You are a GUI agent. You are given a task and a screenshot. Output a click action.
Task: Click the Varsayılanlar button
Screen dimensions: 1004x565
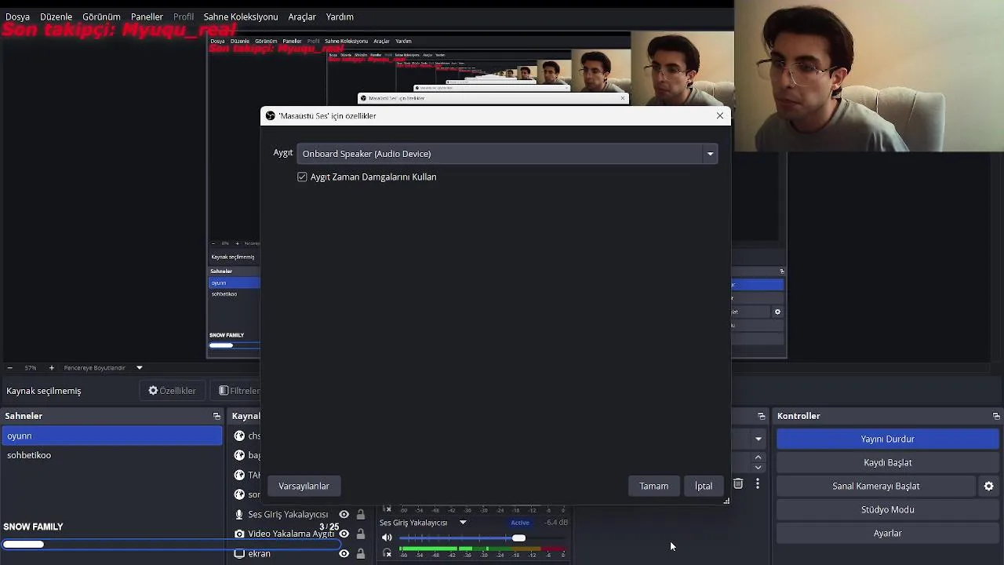304,486
